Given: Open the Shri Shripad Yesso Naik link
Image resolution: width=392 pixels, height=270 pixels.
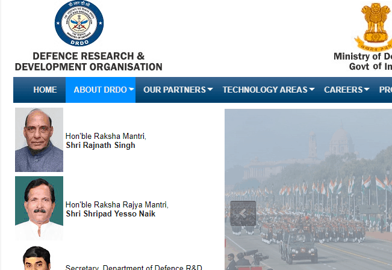Looking at the screenshot, I should tap(111, 213).
